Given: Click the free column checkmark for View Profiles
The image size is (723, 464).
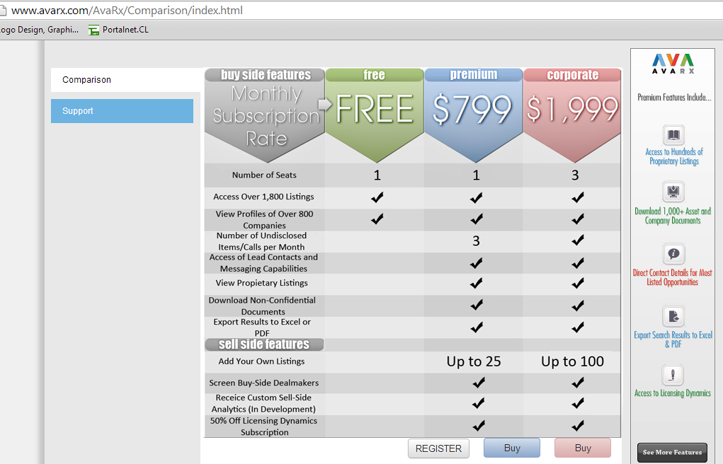Looking at the screenshot, I should tap(377, 219).
